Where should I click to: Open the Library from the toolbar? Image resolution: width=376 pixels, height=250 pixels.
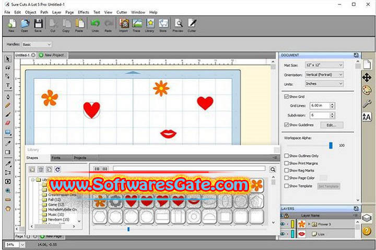150,25
